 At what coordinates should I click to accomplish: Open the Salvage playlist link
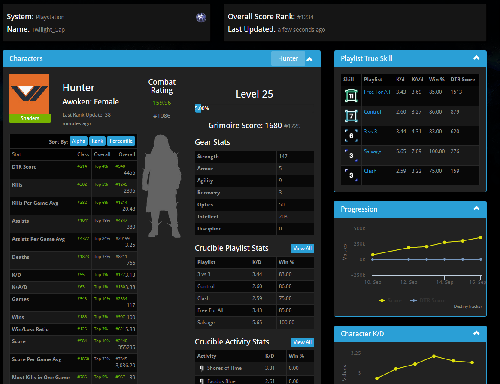(372, 151)
